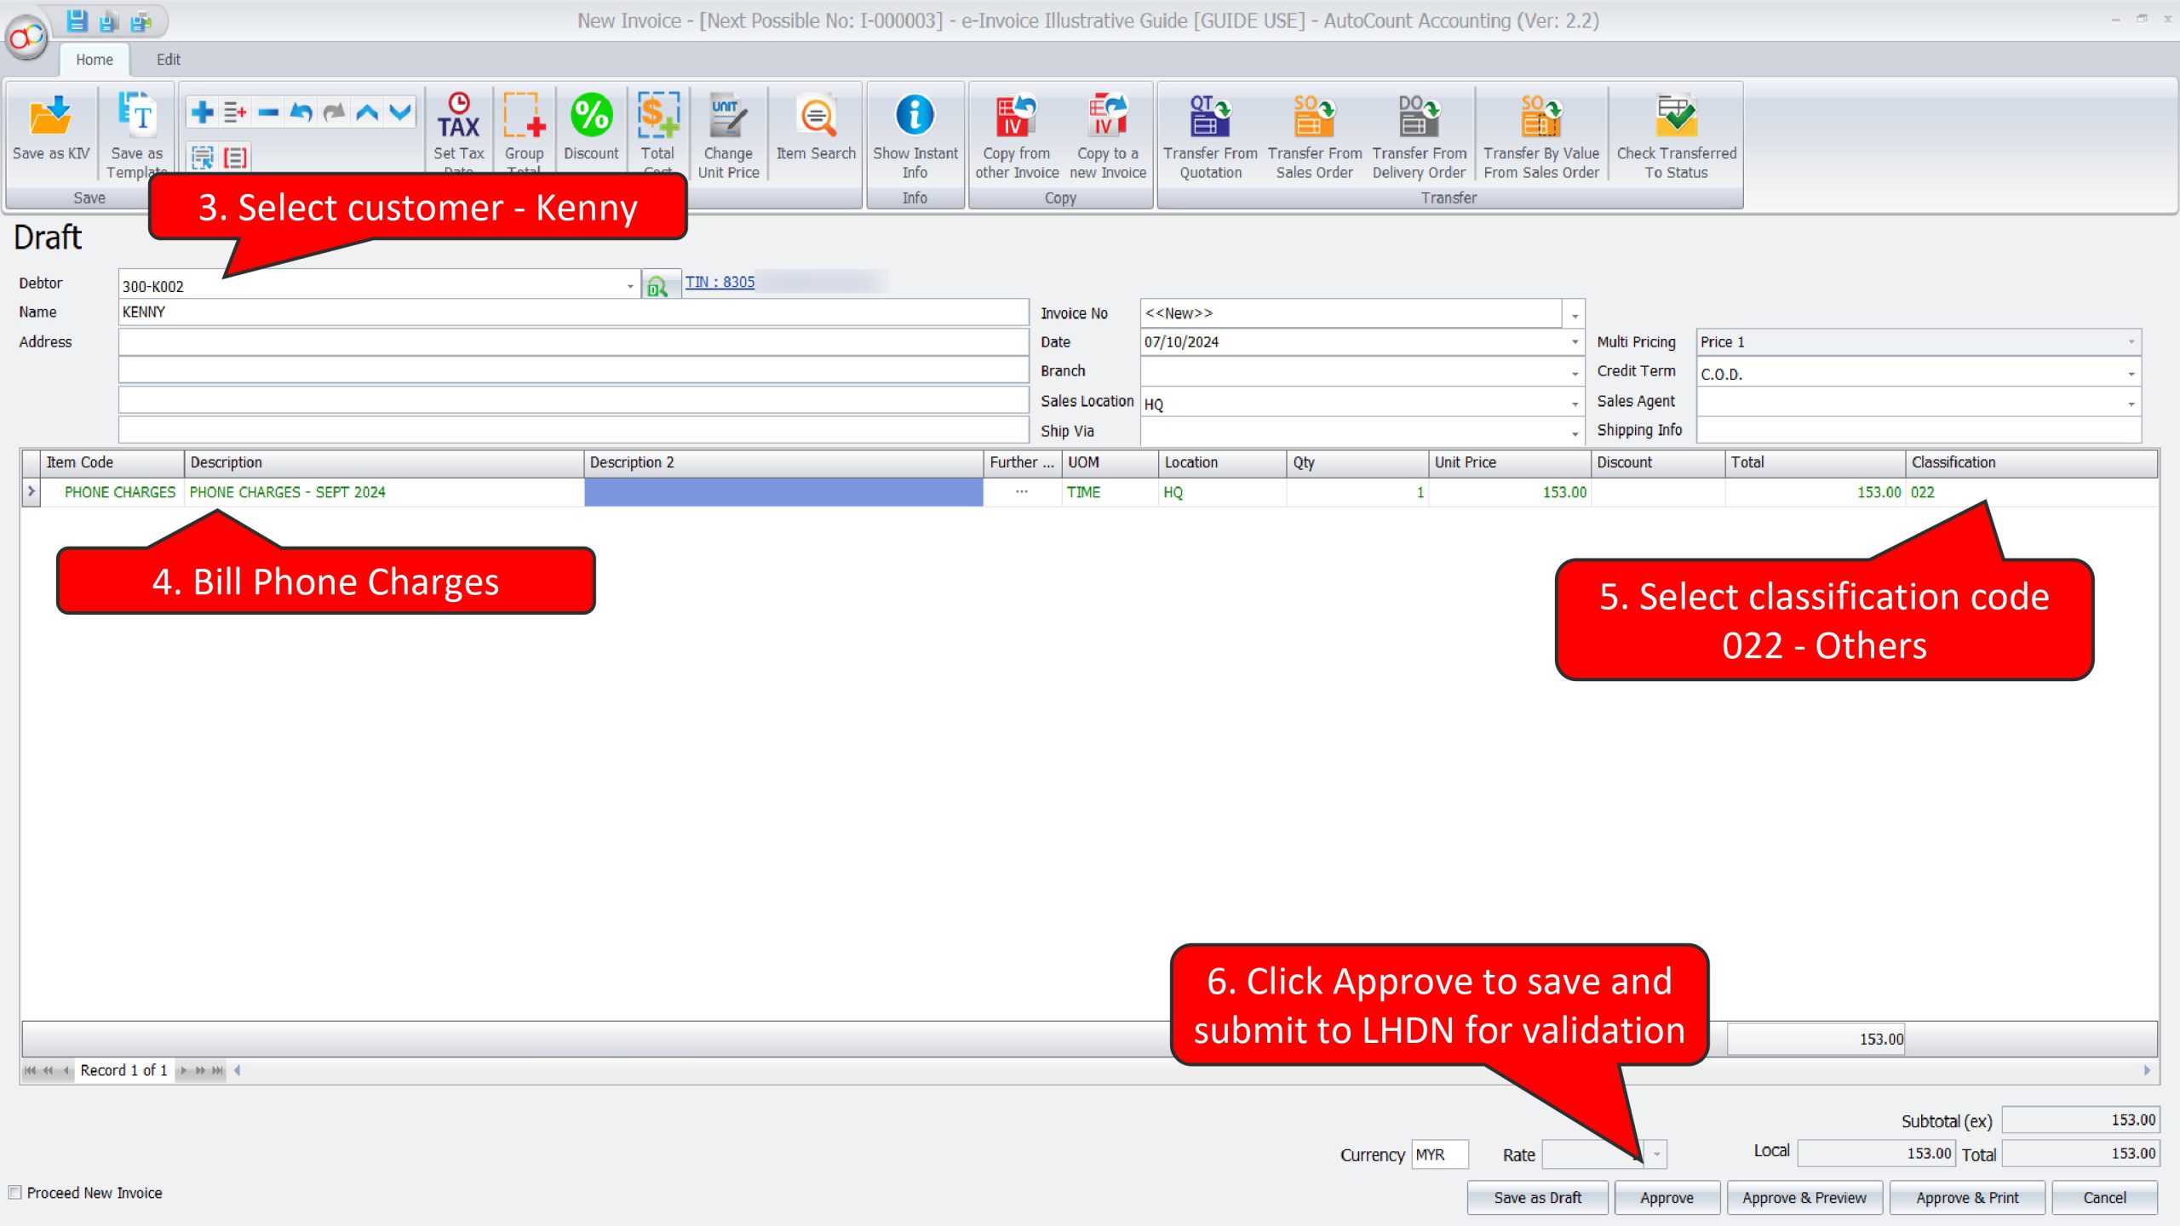Click the Cancel button
Image resolution: width=2180 pixels, height=1226 pixels.
[2104, 1197]
